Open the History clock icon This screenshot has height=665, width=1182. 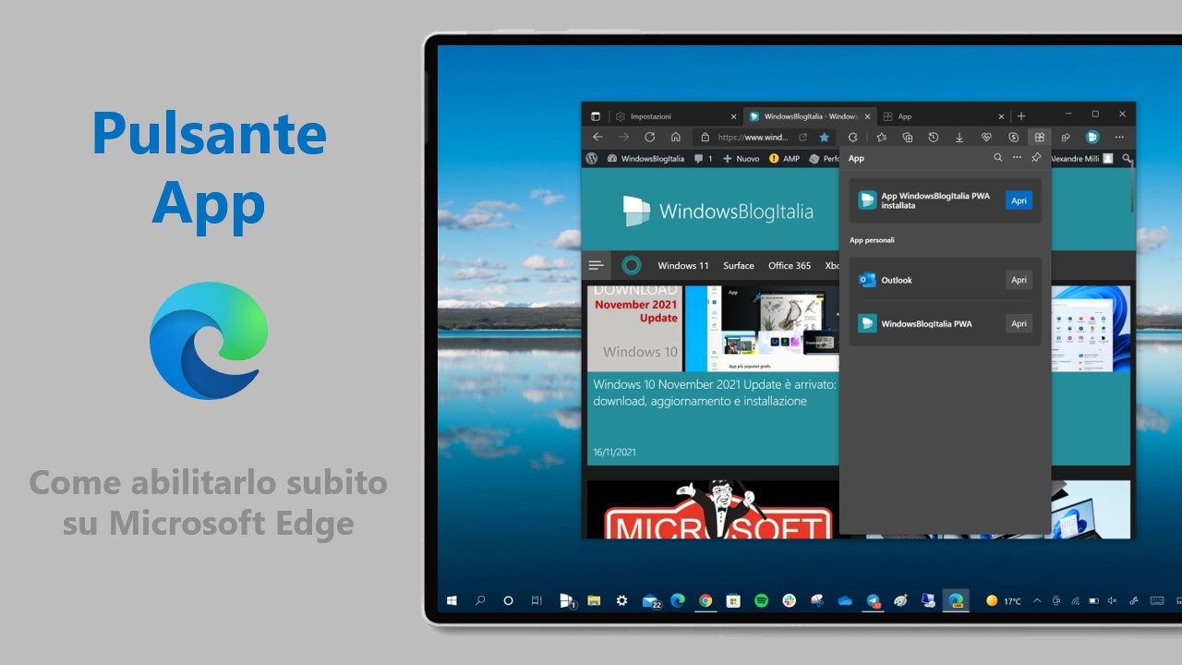(x=934, y=137)
